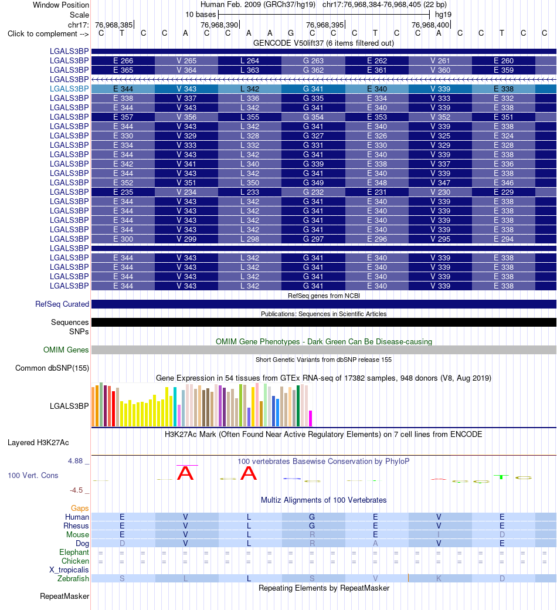
Task: Open the "OMIM Gene Phenotypes" track title
Action: 324,341
